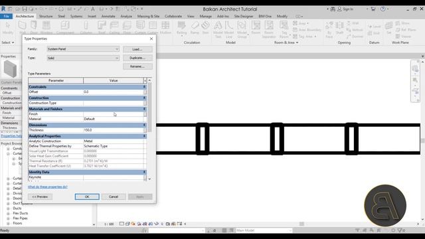425x239 pixels.
Task: Expand the Room & Area panel dropdown
Action: 286,42
